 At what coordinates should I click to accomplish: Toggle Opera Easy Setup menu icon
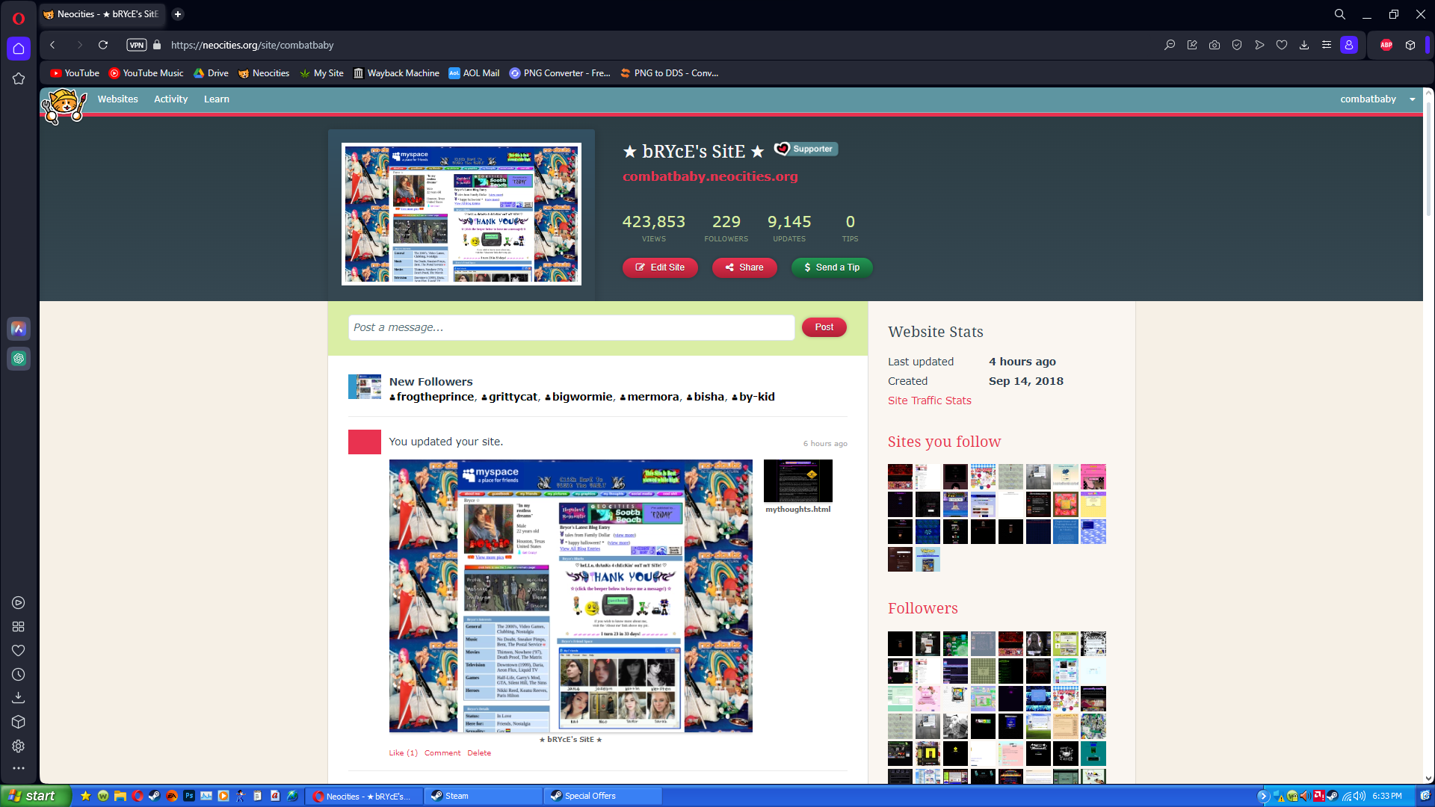click(1327, 45)
